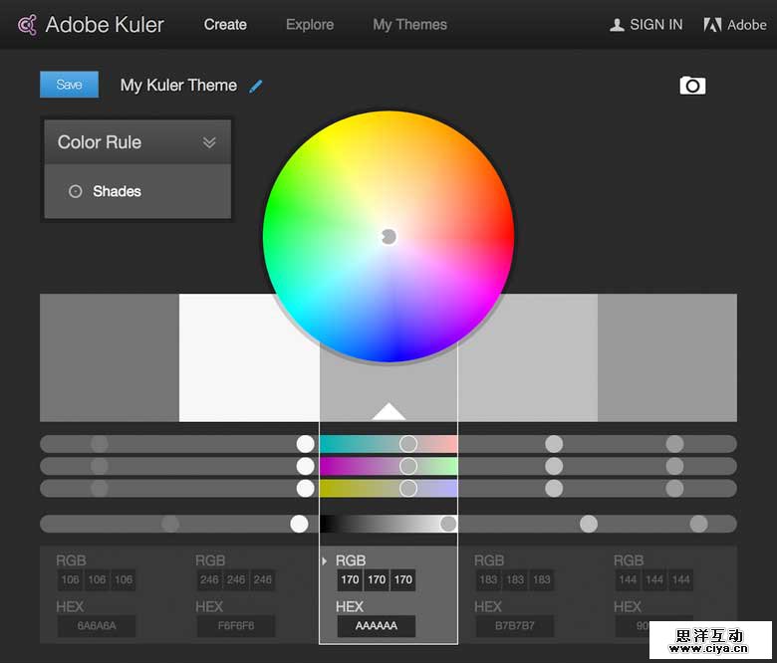
Task: Click the SIGN IN link
Action: (x=656, y=25)
